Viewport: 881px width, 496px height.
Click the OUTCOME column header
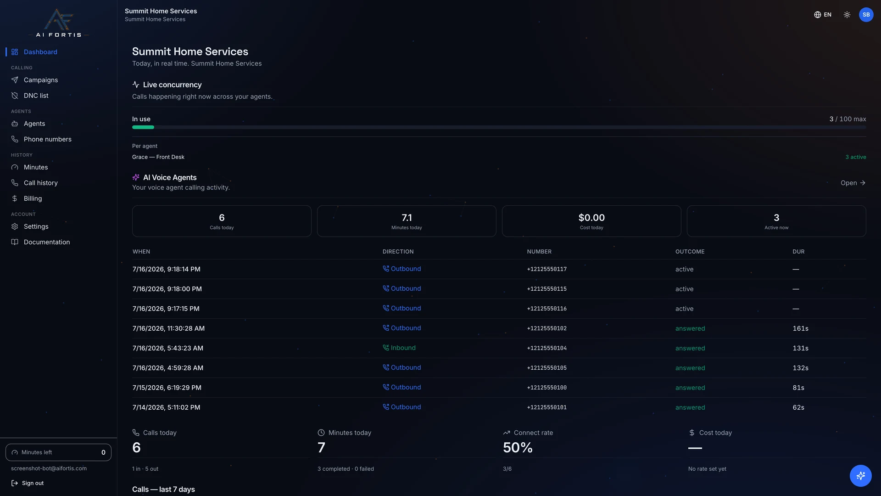(x=690, y=252)
